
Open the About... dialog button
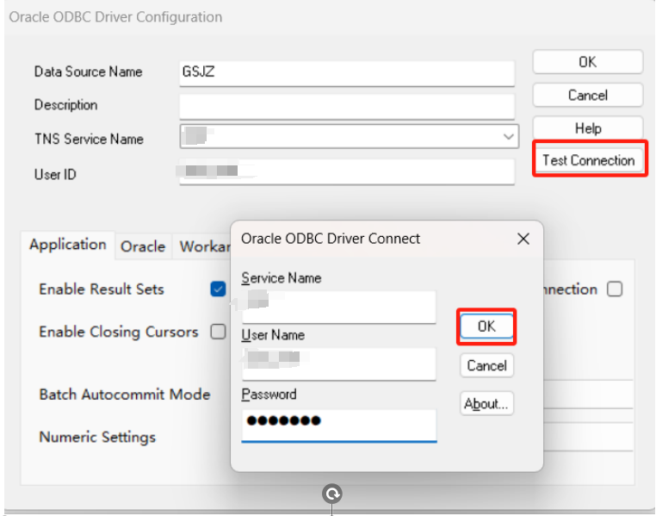pos(486,403)
